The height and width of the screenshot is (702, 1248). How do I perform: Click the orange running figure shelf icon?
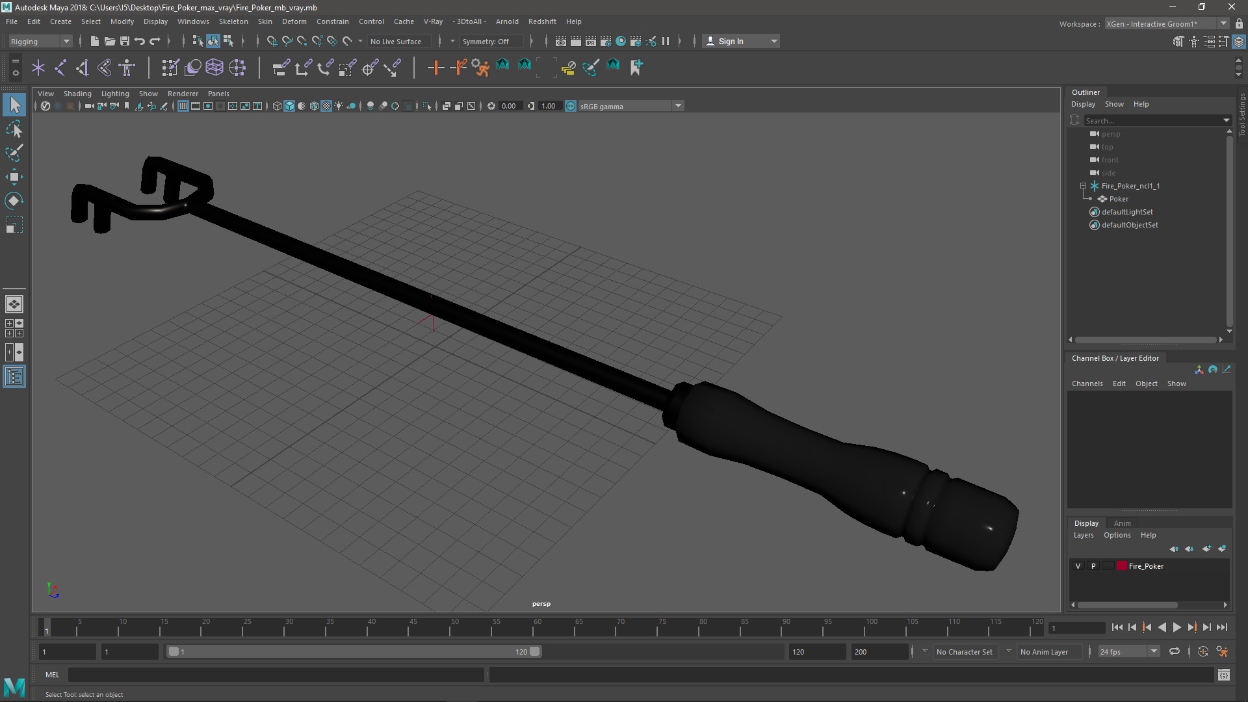(480, 68)
